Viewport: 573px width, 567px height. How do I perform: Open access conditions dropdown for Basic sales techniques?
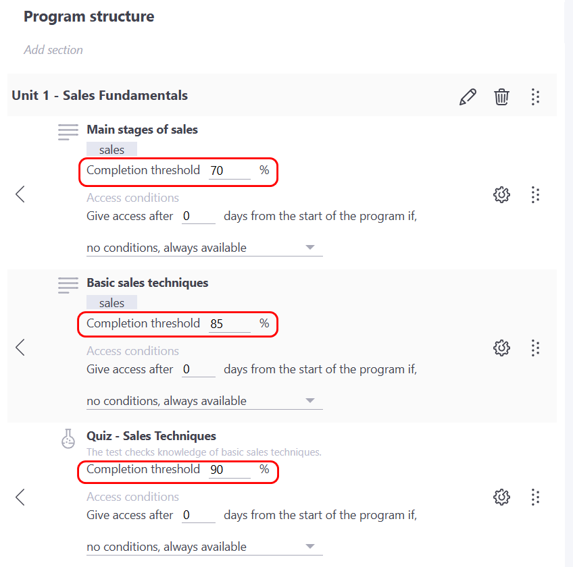click(x=204, y=401)
